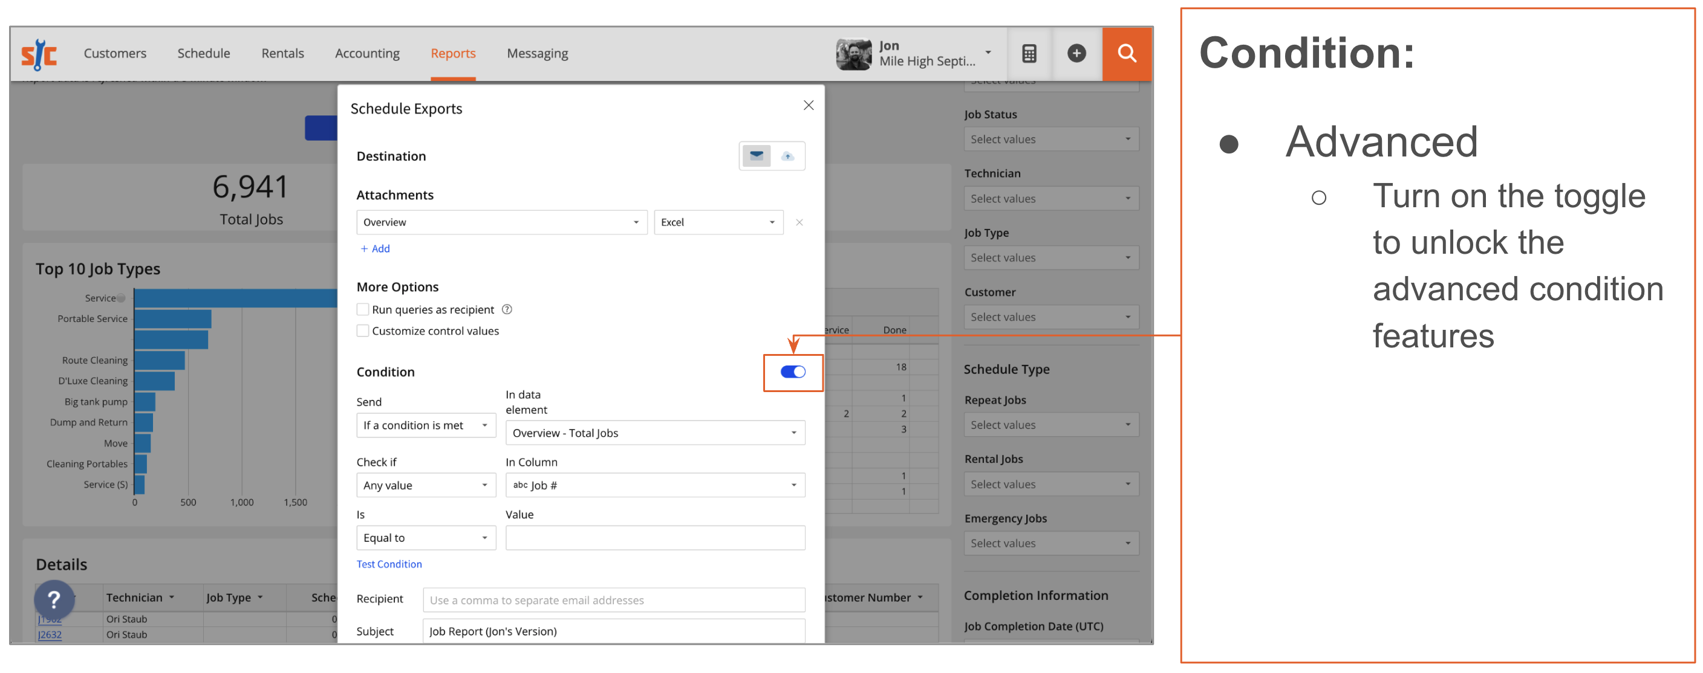Open job link J2632

click(x=50, y=635)
